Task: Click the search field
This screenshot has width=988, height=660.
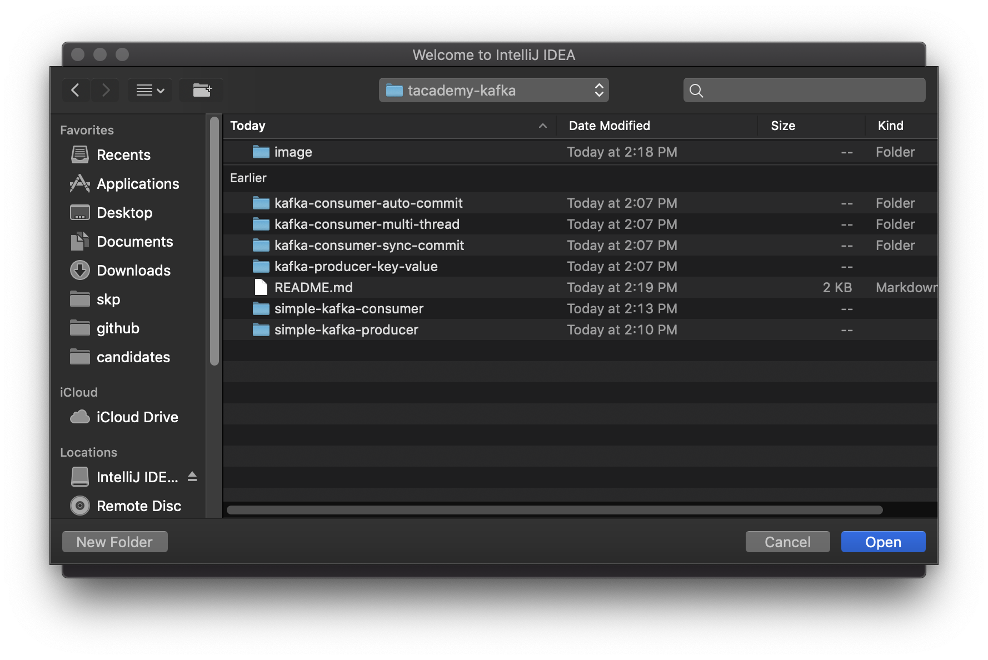Action: 804,90
